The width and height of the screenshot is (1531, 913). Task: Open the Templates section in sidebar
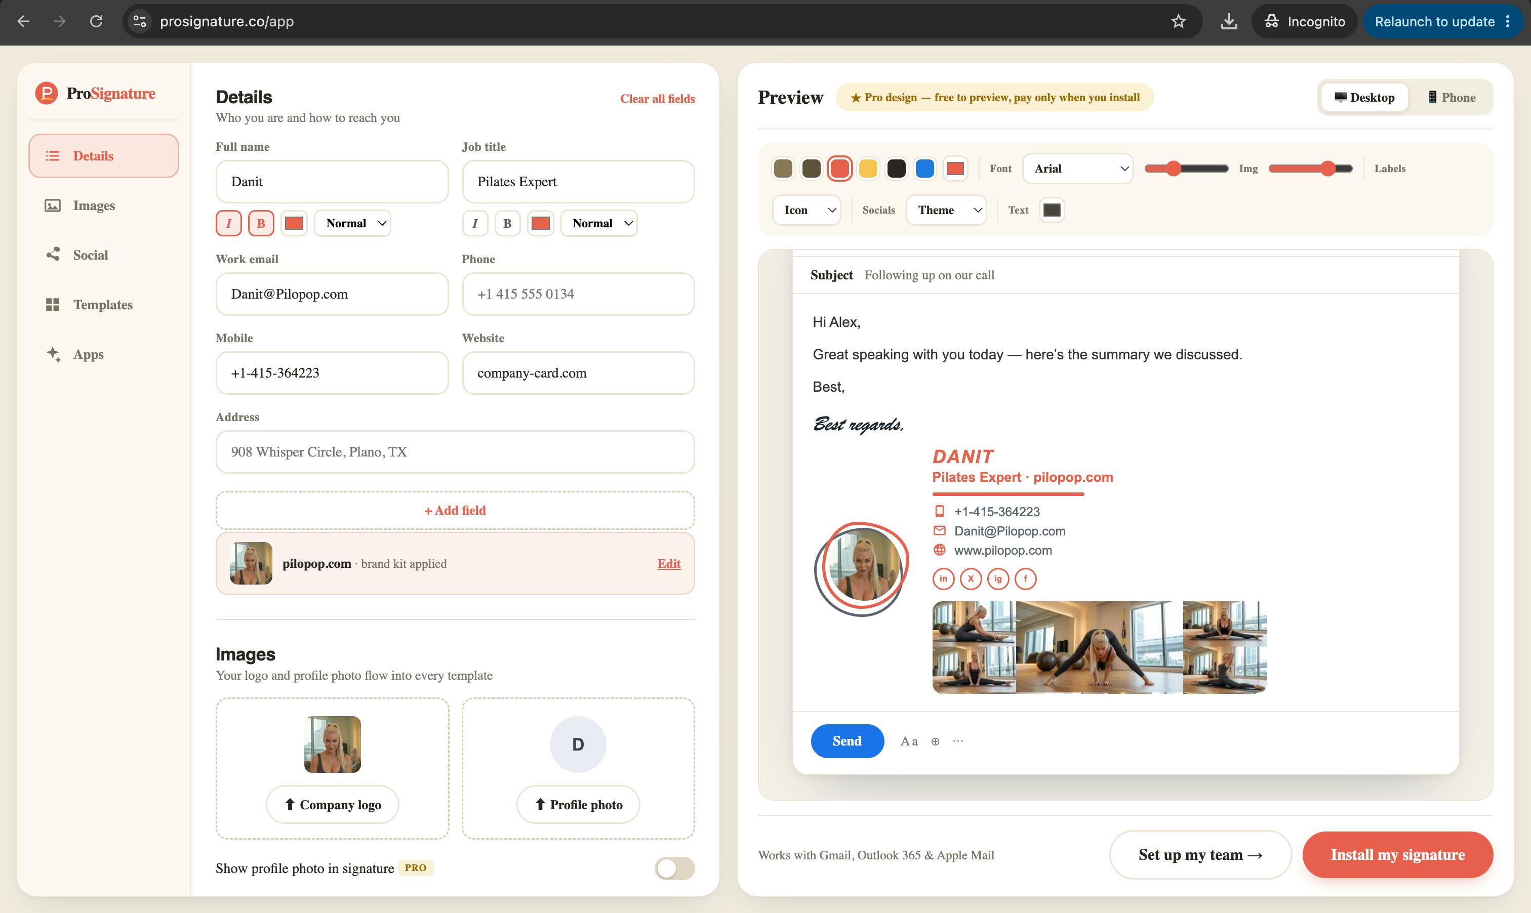point(103,305)
